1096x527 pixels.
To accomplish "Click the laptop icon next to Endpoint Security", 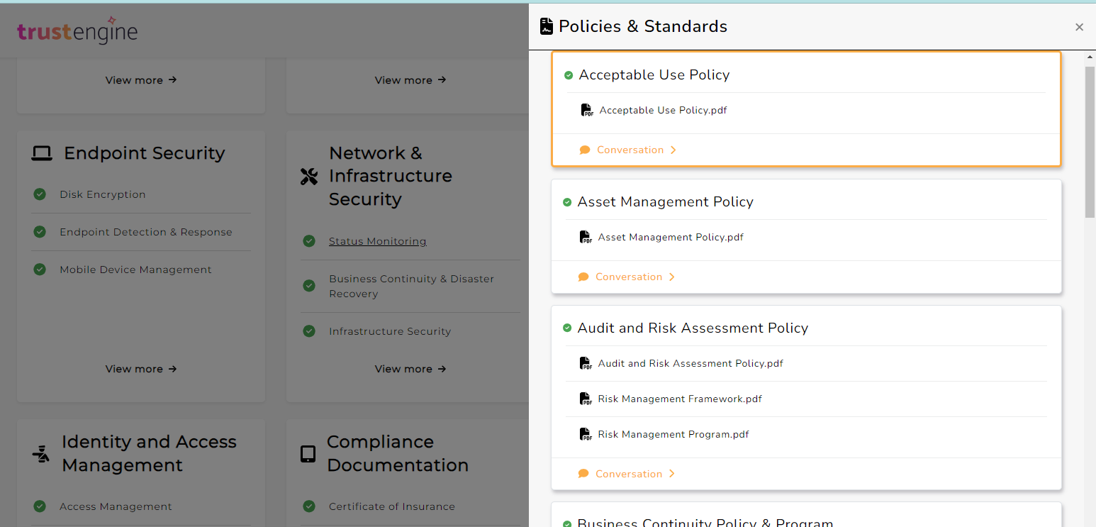I will pyautogui.click(x=42, y=153).
